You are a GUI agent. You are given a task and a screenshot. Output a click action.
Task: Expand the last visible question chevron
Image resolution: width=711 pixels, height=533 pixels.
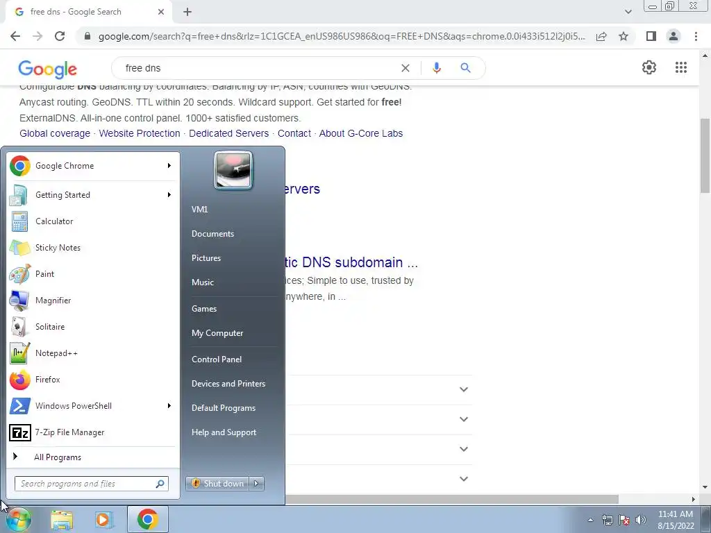[463, 479]
